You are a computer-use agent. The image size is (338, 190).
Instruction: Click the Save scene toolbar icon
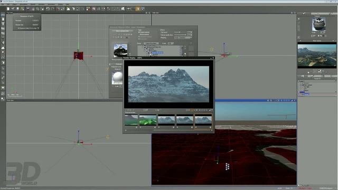pos(17,9)
